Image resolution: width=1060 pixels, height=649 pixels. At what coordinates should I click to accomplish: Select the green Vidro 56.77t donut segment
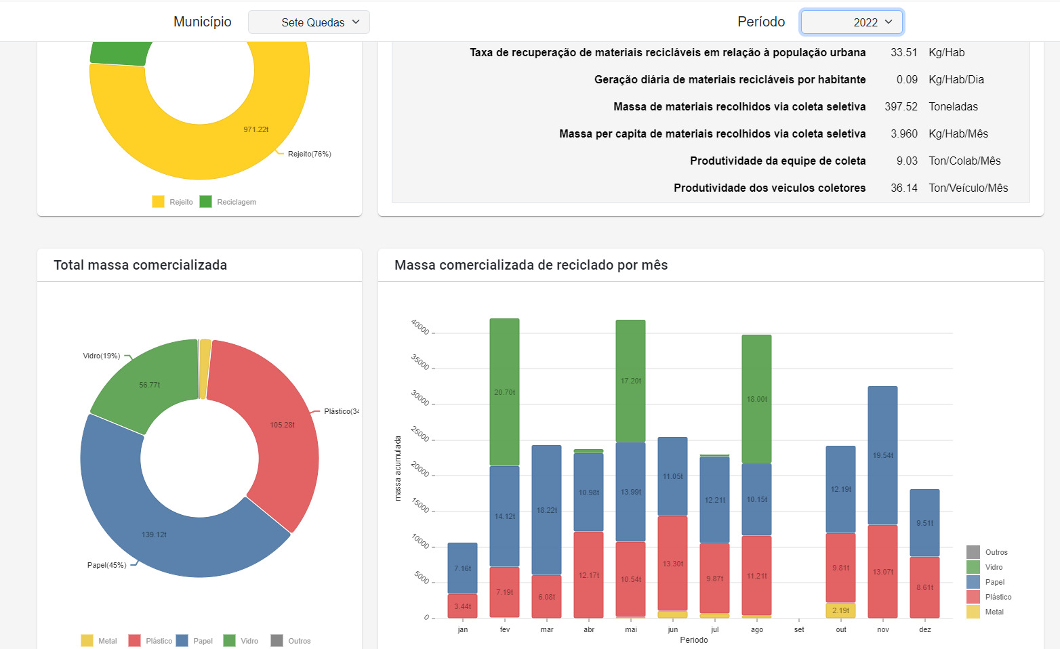click(150, 384)
